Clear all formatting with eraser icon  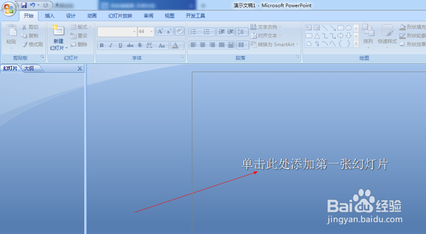point(179,31)
